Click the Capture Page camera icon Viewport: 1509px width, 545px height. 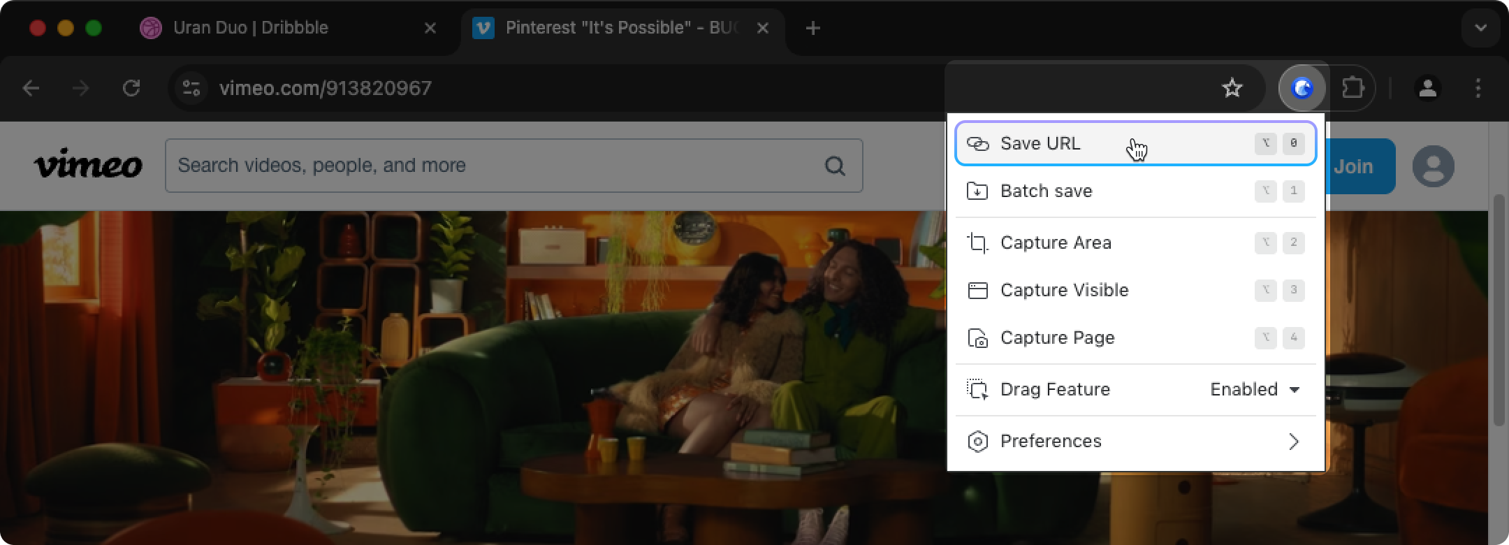tap(977, 337)
